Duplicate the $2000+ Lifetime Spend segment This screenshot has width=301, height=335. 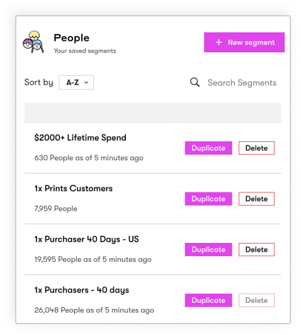[x=208, y=148]
